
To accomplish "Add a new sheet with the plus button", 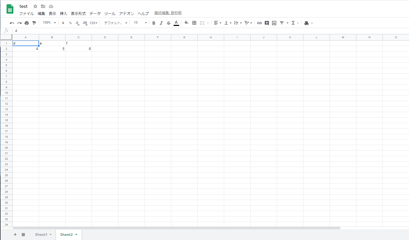I will click(15, 235).
